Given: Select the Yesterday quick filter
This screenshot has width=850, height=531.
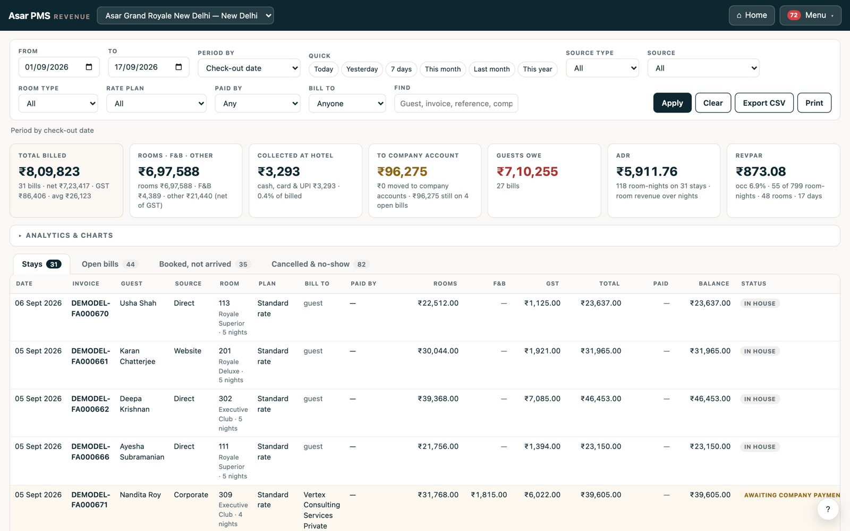Looking at the screenshot, I should click(362, 69).
